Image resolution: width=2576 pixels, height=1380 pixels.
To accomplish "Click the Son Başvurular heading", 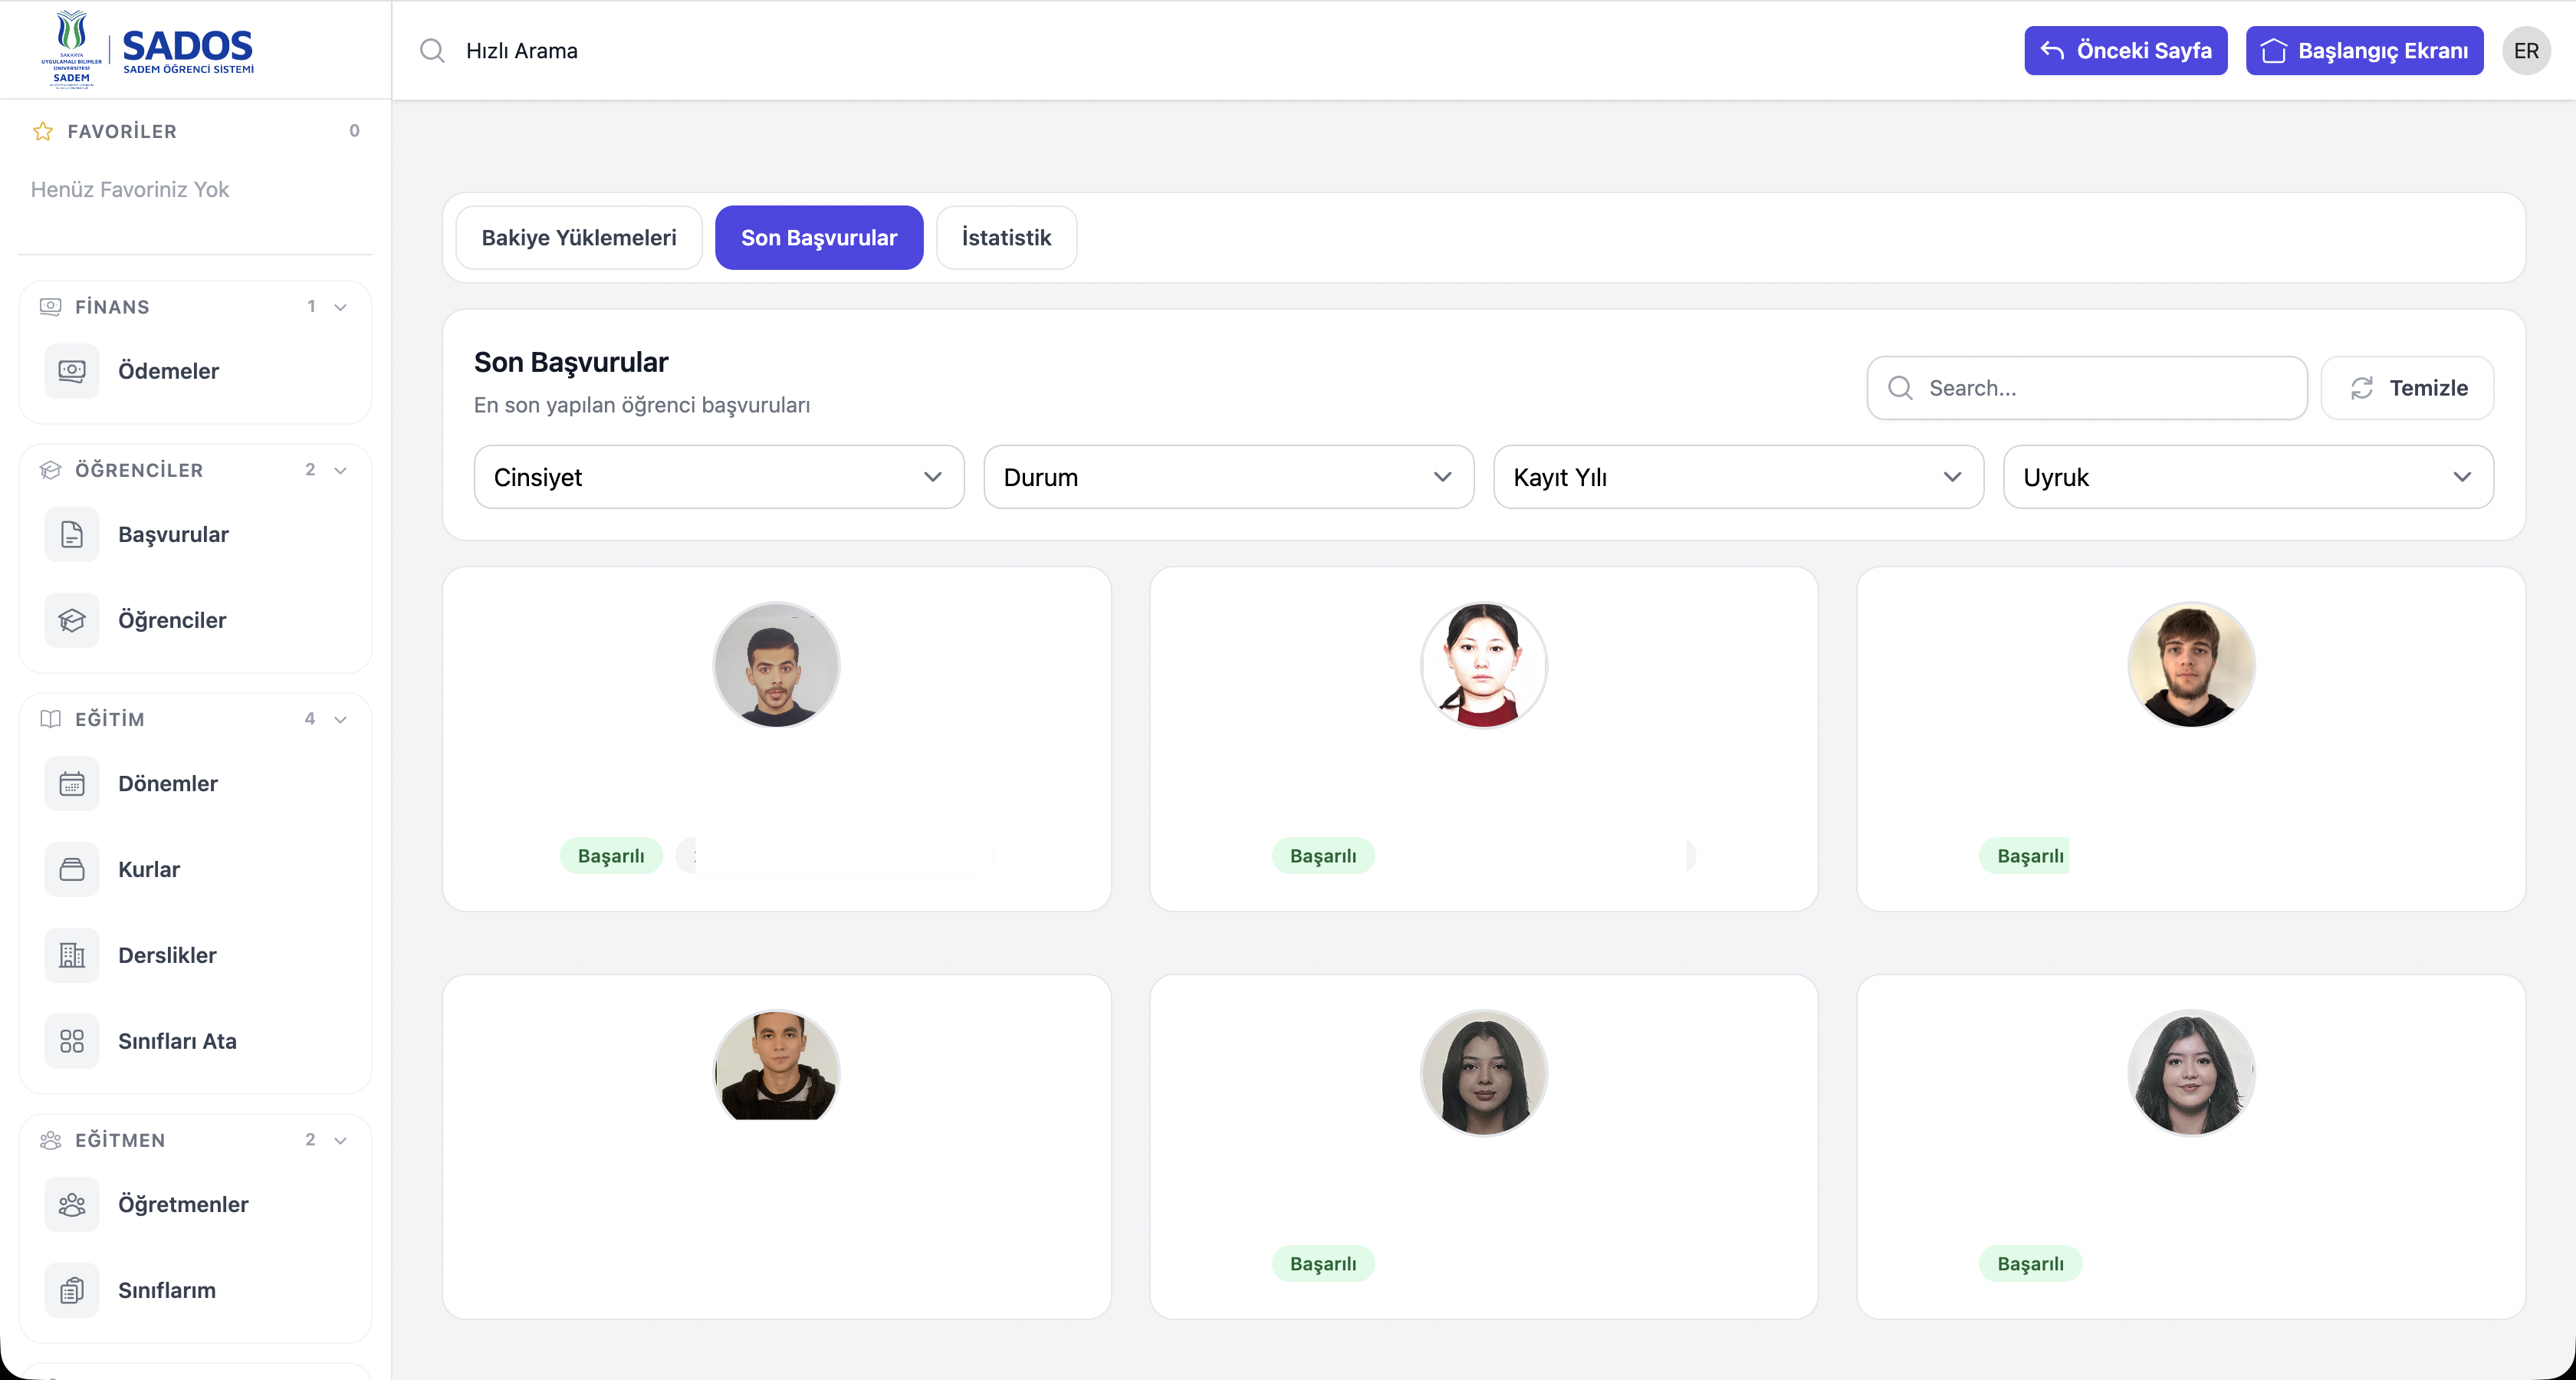I will tap(571, 362).
